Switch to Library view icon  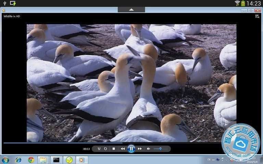point(257,16)
